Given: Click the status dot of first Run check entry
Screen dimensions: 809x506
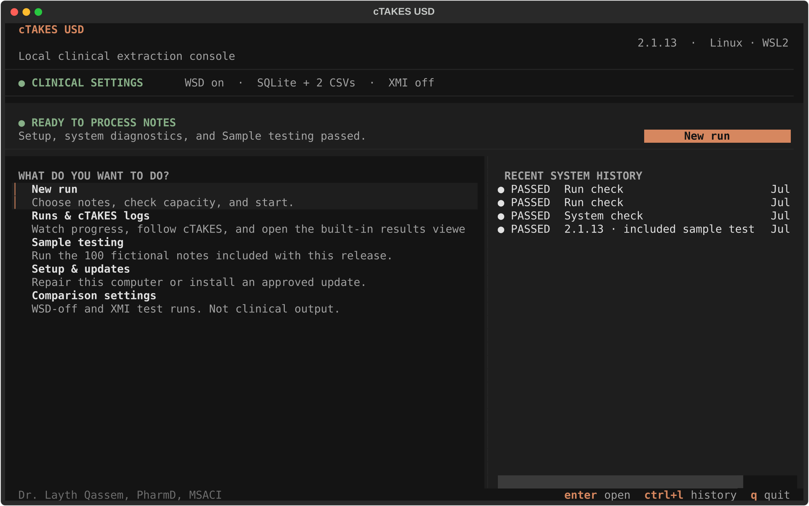Looking at the screenshot, I should pos(501,190).
